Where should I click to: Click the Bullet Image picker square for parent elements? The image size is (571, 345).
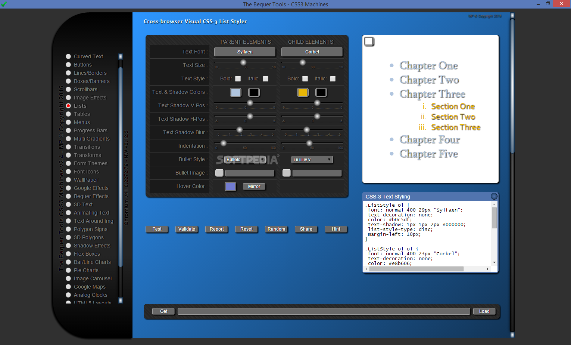(x=219, y=173)
